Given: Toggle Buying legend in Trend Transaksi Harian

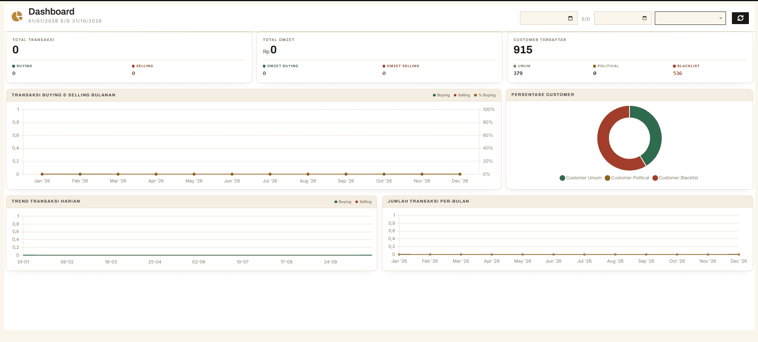Looking at the screenshot, I should (343, 202).
